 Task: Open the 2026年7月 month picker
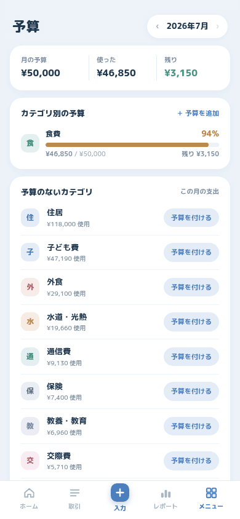(187, 26)
